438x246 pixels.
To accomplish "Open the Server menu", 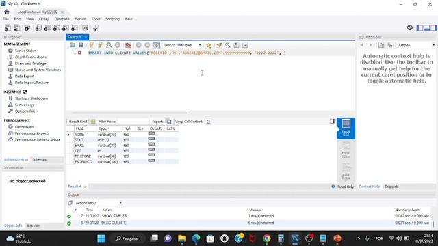I will pos(80,19).
